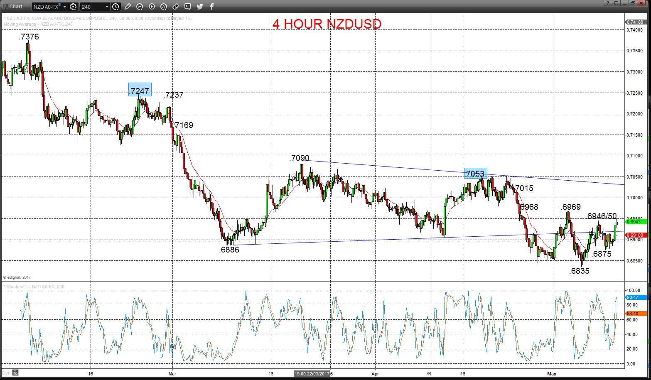Screen dimensions: 651x380
Task: Open the symbol settings gear icon
Action: click(73, 7)
